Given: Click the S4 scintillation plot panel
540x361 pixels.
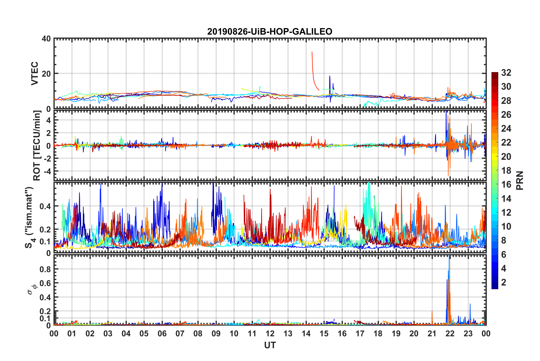Looking at the screenshot, I should (270, 218).
